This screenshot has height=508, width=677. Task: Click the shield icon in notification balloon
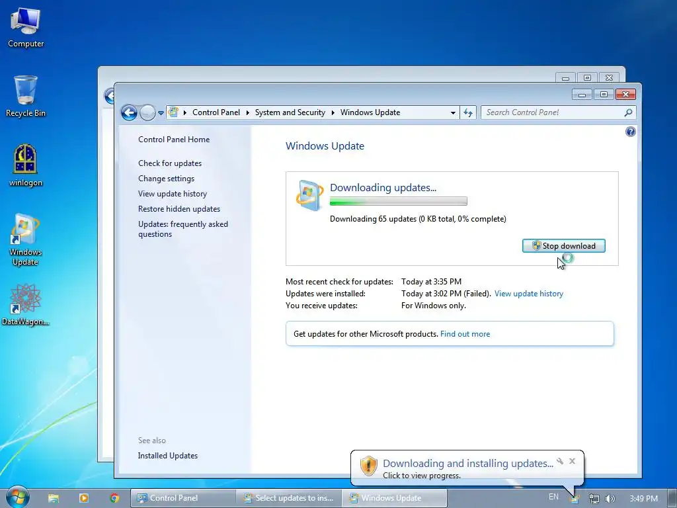(x=369, y=466)
